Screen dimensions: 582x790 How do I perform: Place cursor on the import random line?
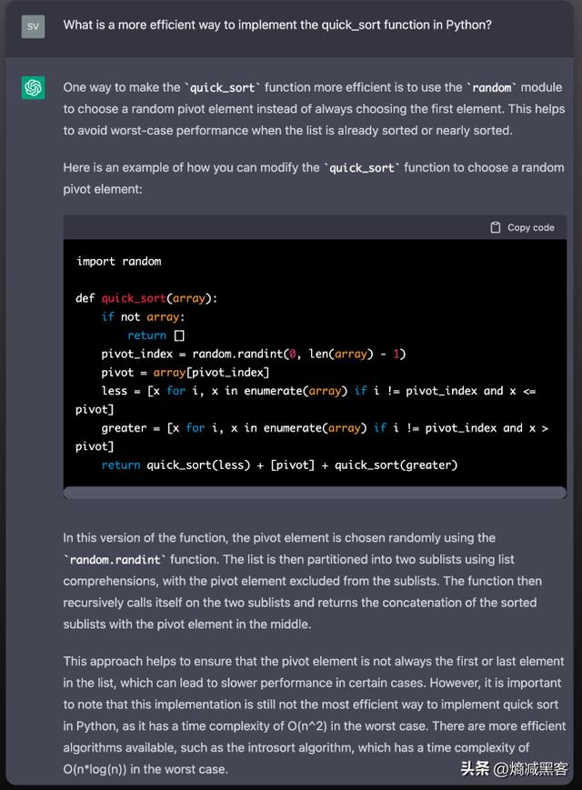click(119, 261)
